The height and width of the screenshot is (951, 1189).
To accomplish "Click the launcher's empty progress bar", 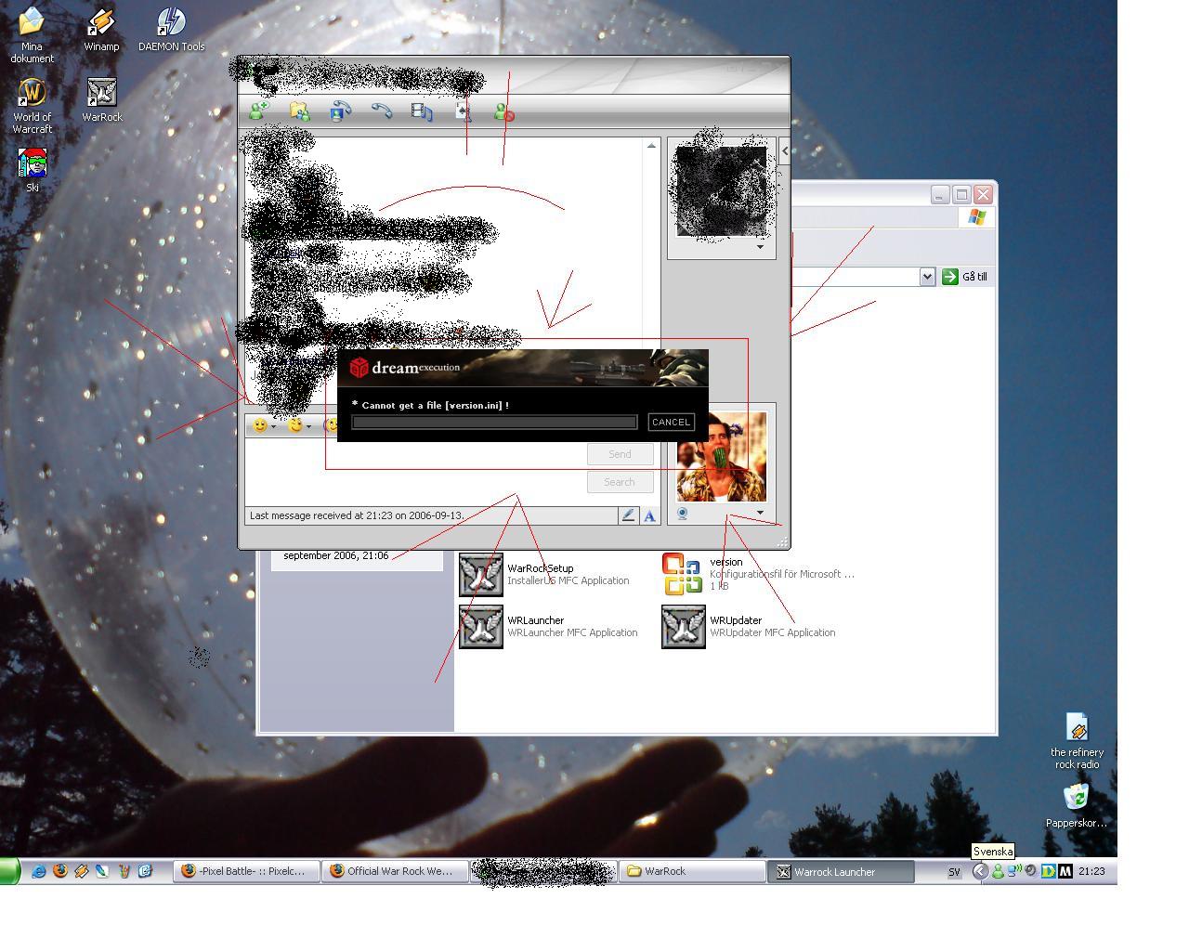I will (x=494, y=423).
